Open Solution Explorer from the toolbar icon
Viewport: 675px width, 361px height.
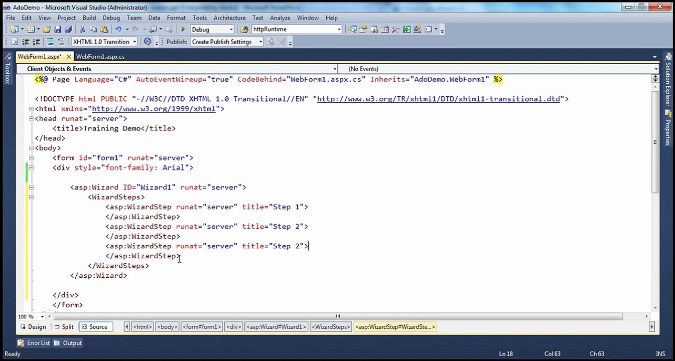(352, 30)
